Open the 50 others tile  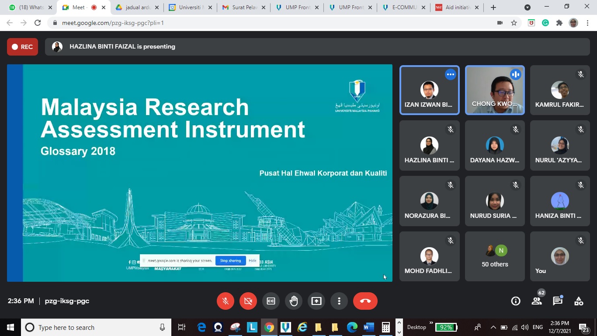(x=495, y=256)
